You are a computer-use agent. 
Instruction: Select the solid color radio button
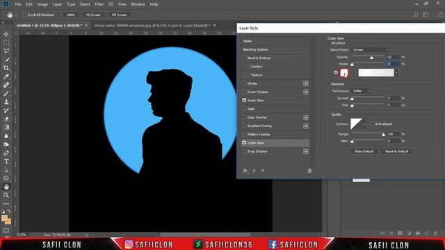pos(336,72)
